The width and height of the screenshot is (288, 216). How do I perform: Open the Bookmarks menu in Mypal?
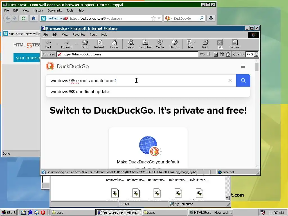55,10
